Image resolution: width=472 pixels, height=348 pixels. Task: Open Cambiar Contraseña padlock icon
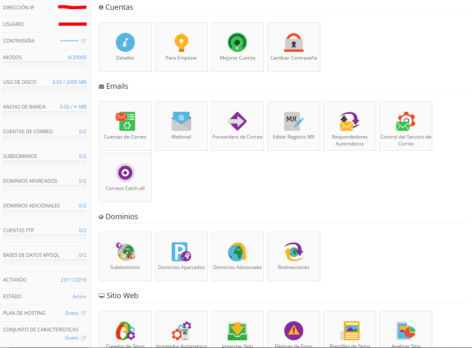click(x=293, y=43)
